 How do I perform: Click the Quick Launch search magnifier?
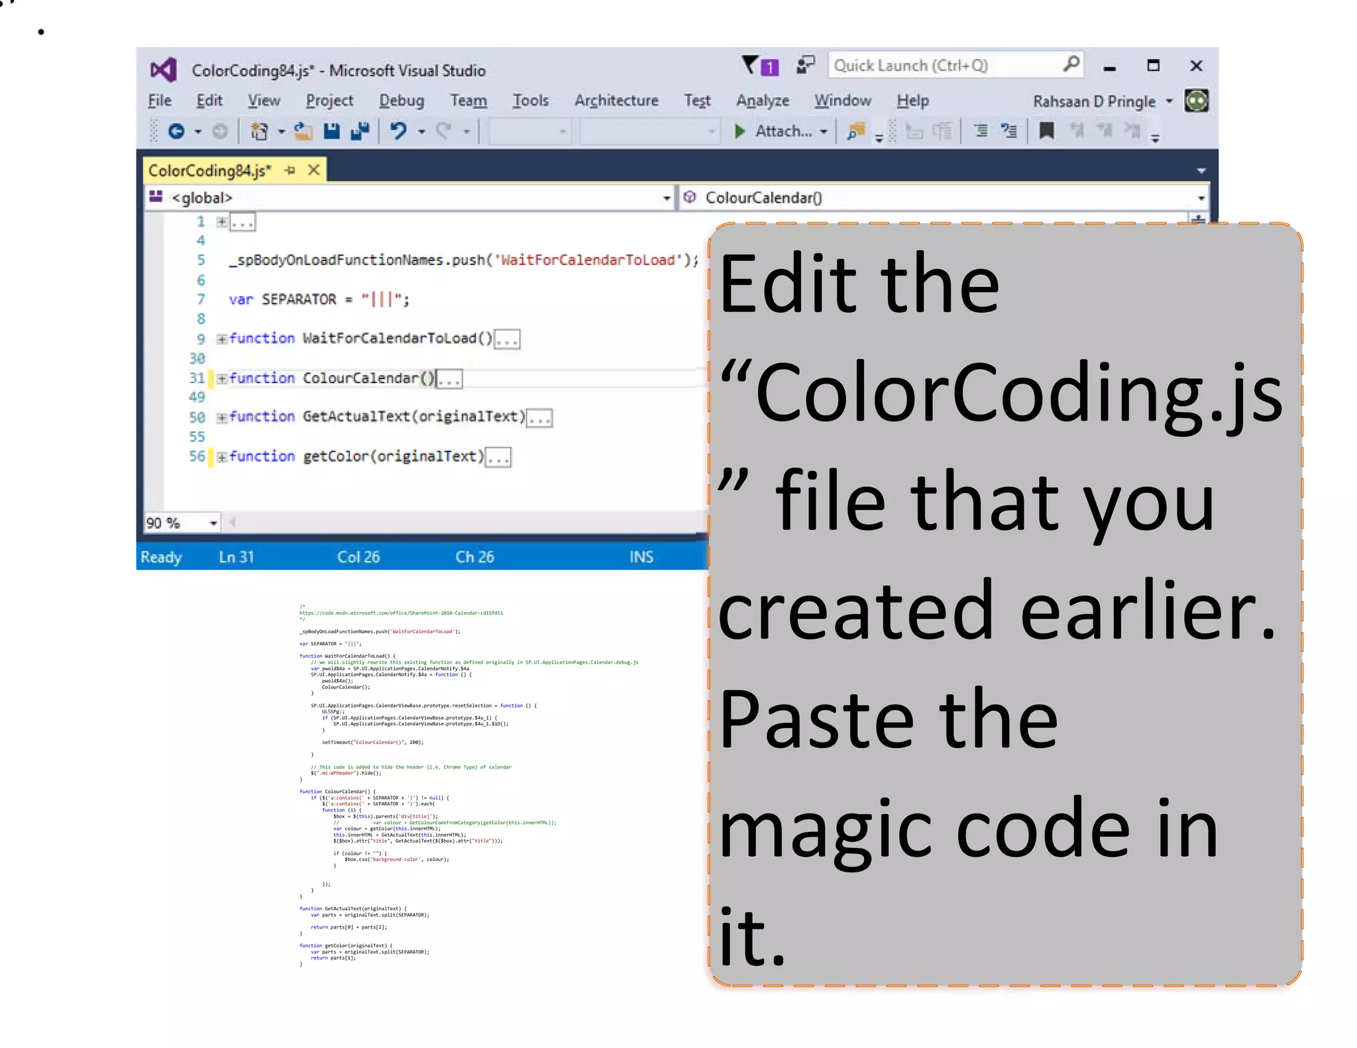point(1071,64)
